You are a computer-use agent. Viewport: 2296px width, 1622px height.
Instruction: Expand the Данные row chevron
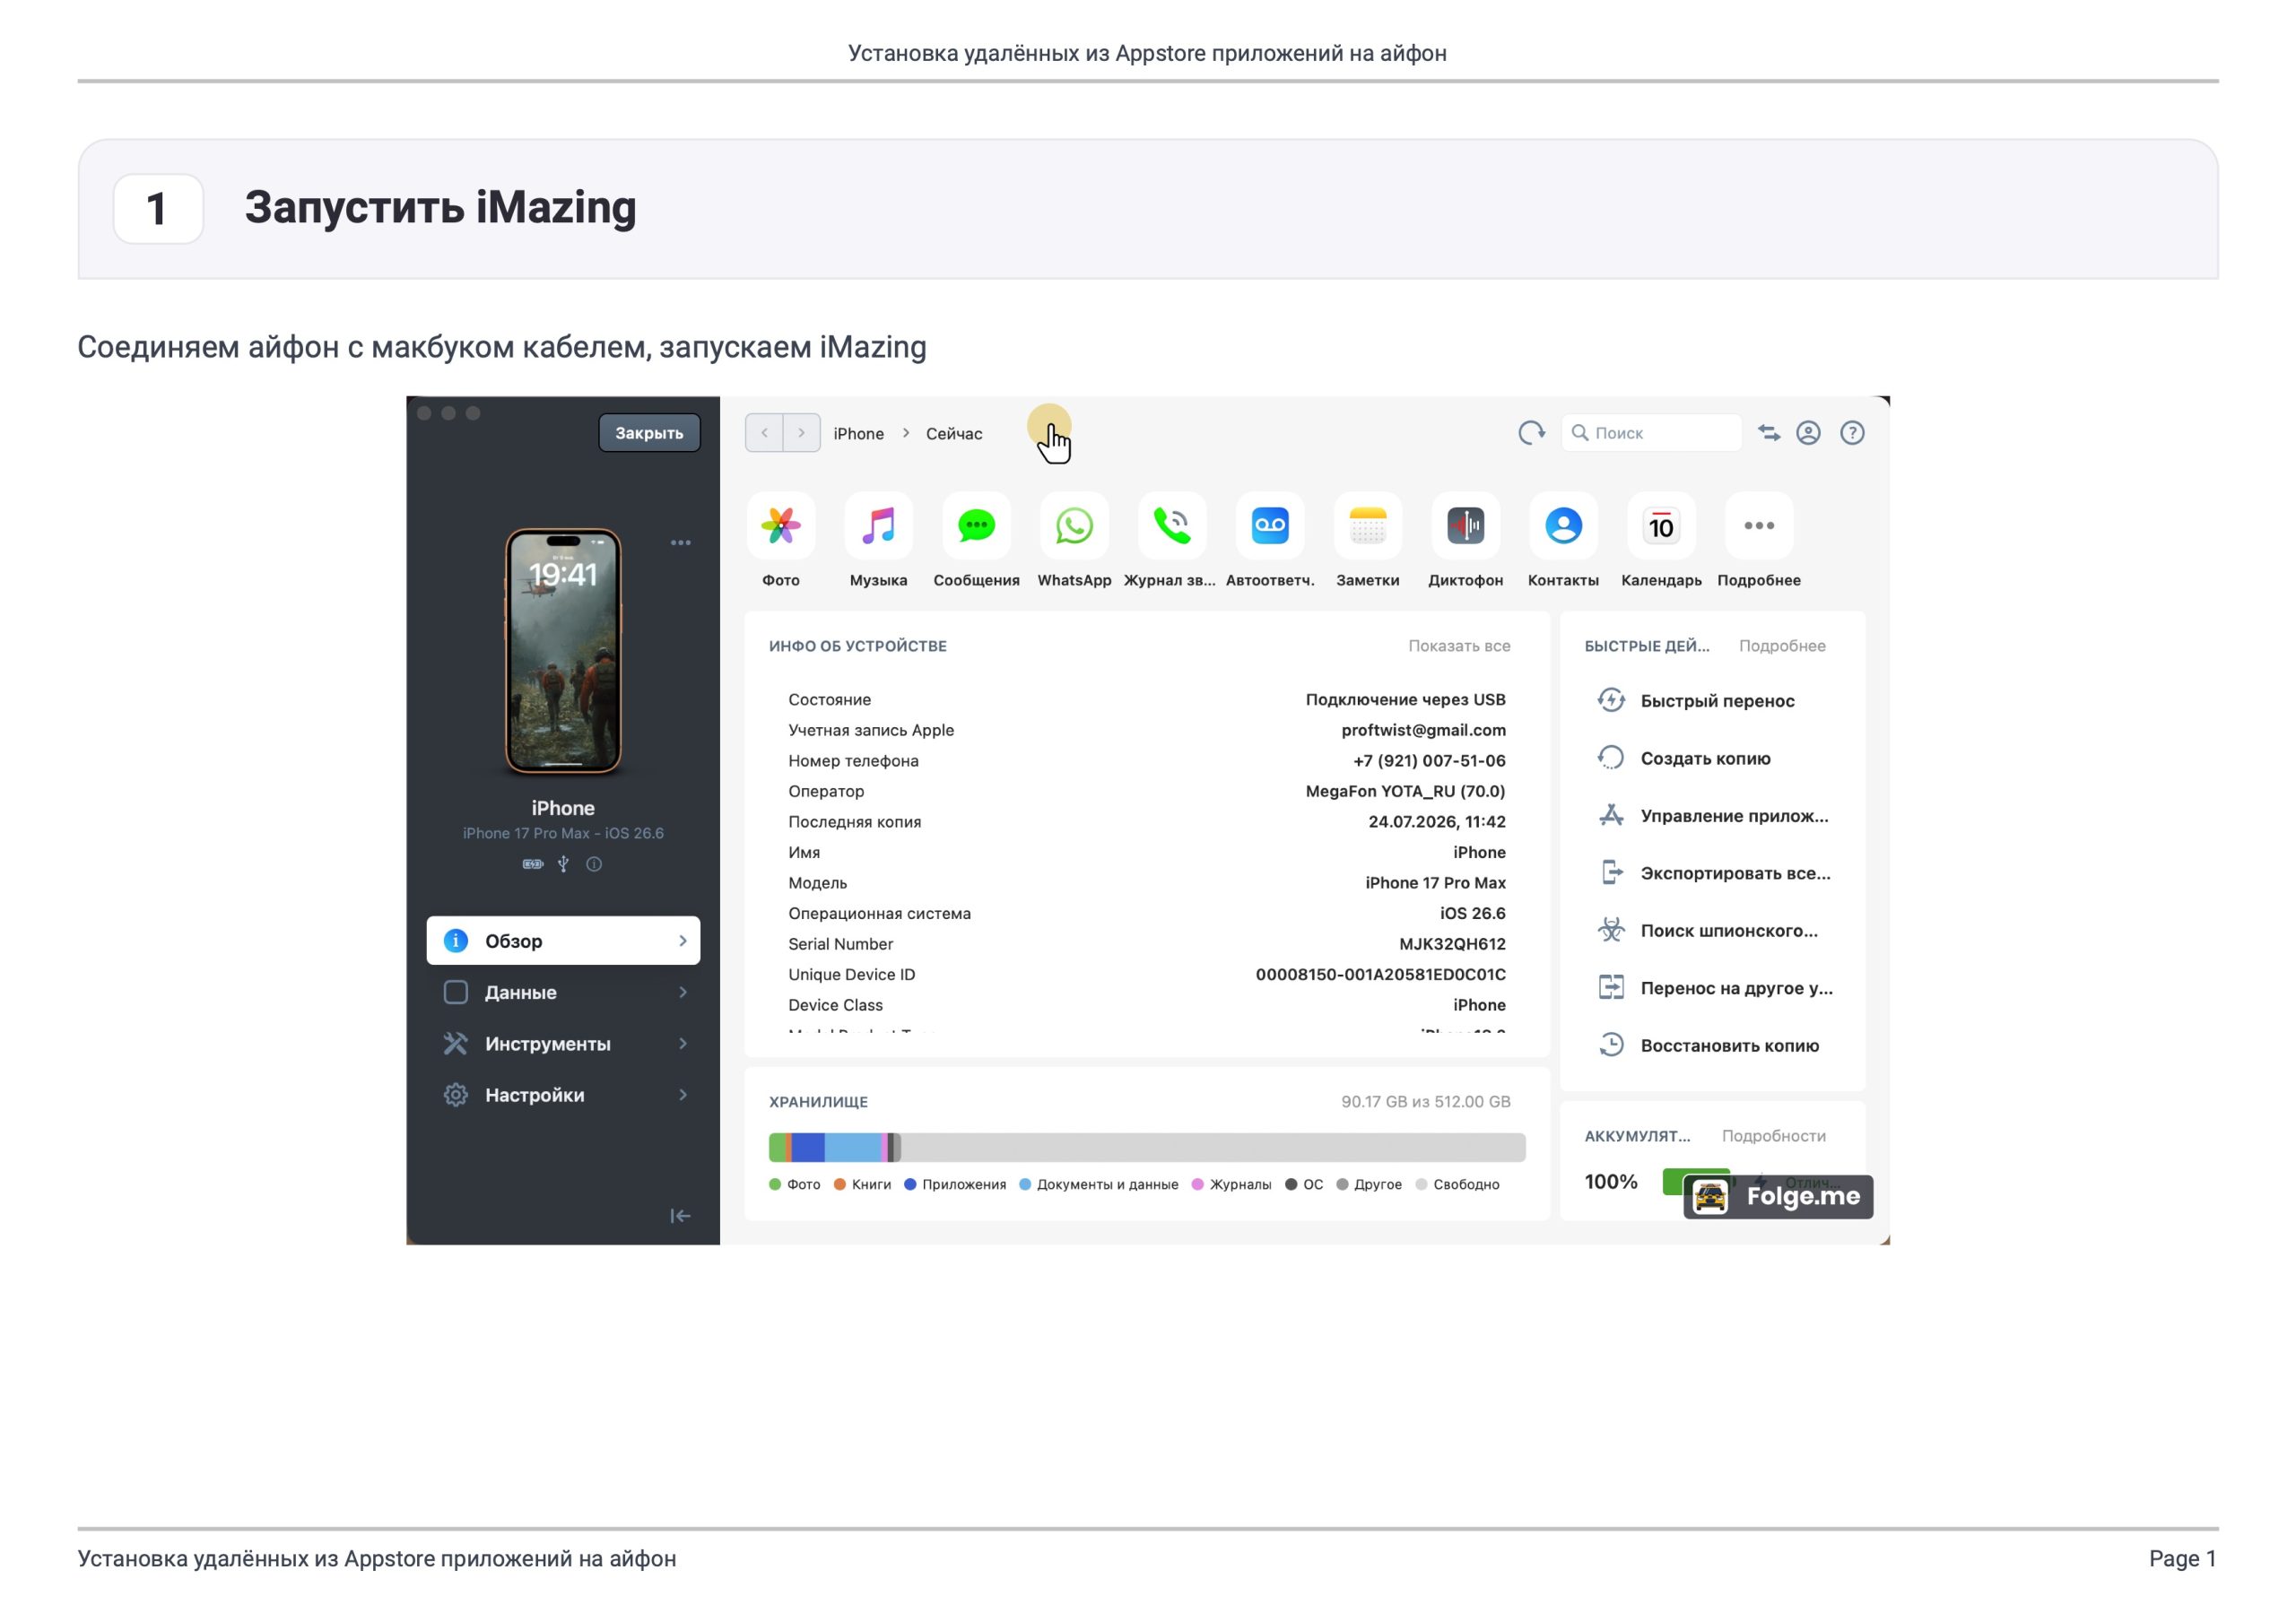(x=683, y=992)
